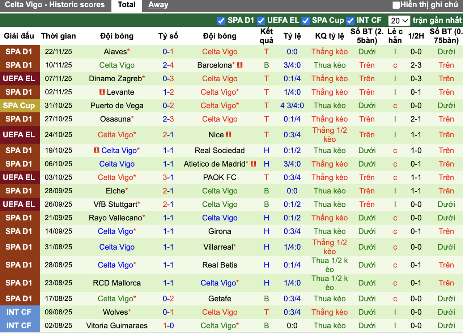Select the Thời gian column header
The height and width of the screenshot is (335, 463).
(59, 36)
